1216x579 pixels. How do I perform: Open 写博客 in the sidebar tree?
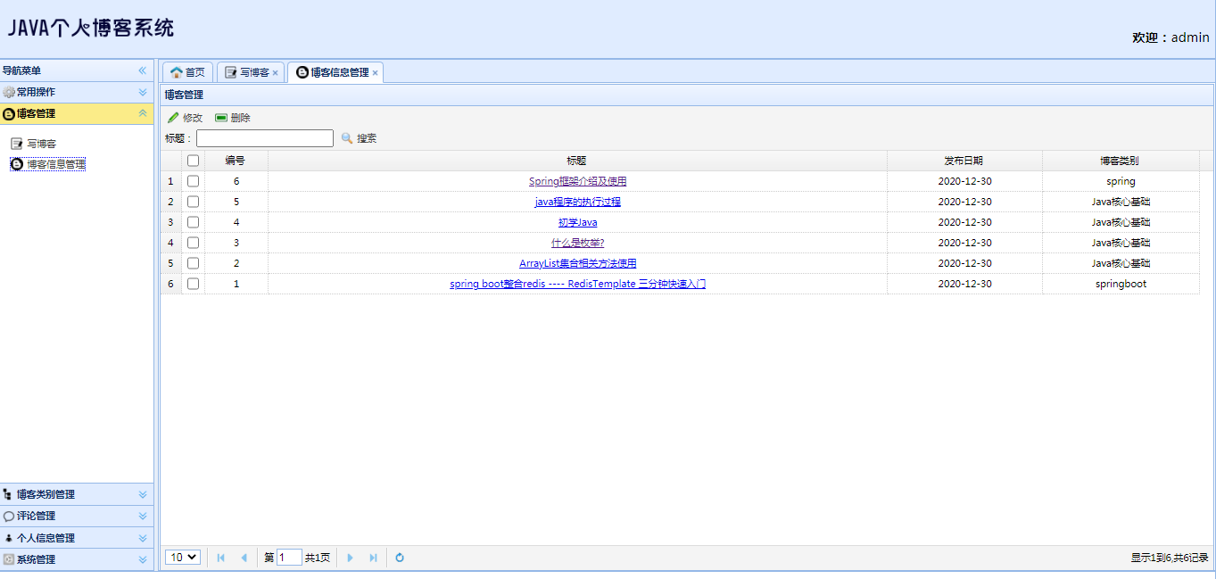pyautogui.click(x=42, y=144)
